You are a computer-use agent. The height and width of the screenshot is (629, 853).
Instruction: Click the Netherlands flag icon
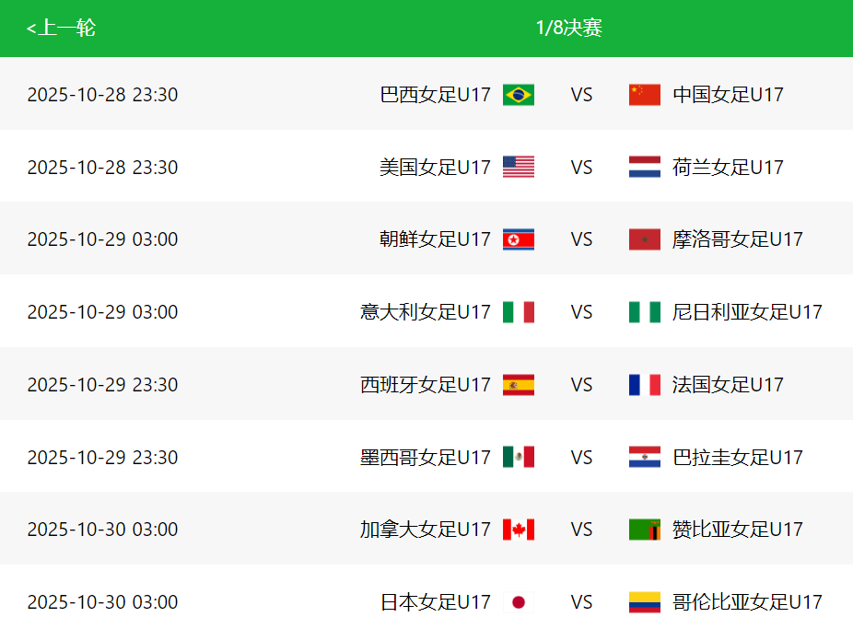coord(644,167)
